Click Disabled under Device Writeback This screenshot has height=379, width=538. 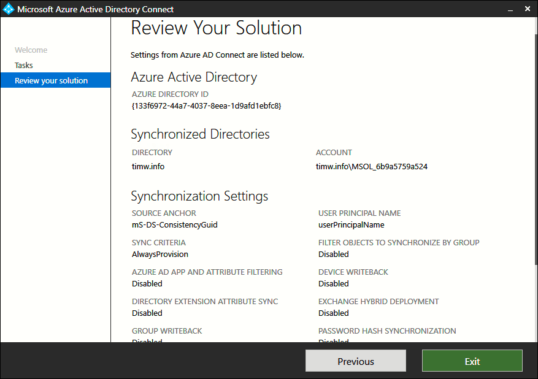click(333, 283)
